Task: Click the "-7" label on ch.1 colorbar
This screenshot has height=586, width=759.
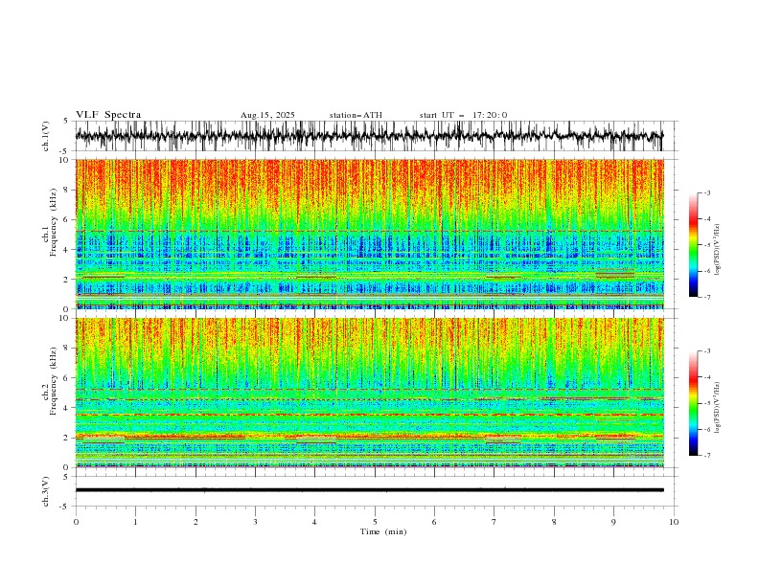Action: point(707,298)
